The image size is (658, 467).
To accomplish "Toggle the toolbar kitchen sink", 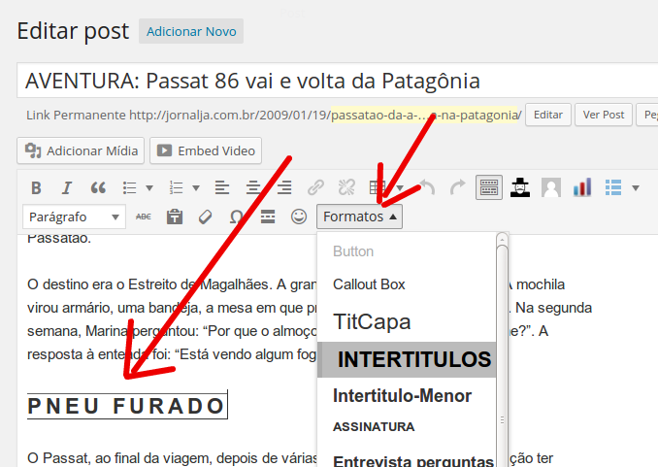I will [x=489, y=187].
